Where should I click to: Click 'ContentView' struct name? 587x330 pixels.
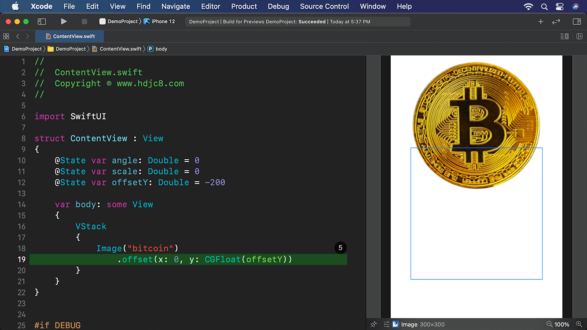[x=99, y=138]
